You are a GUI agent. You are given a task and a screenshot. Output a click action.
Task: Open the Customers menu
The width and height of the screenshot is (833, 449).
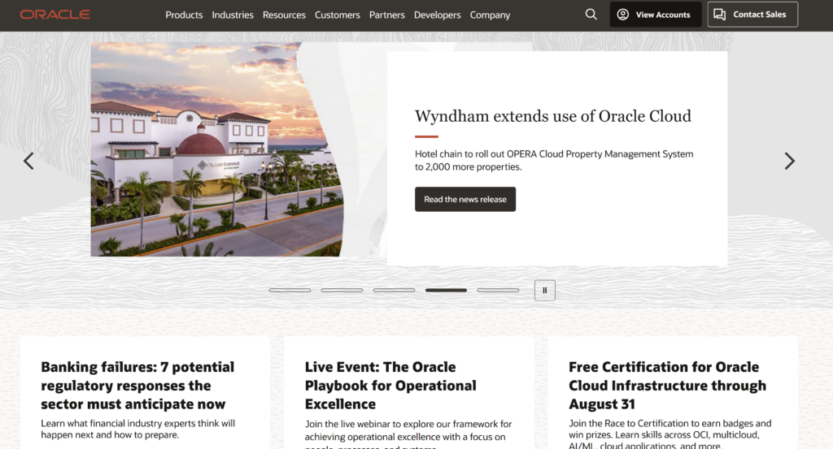[x=338, y=15]
